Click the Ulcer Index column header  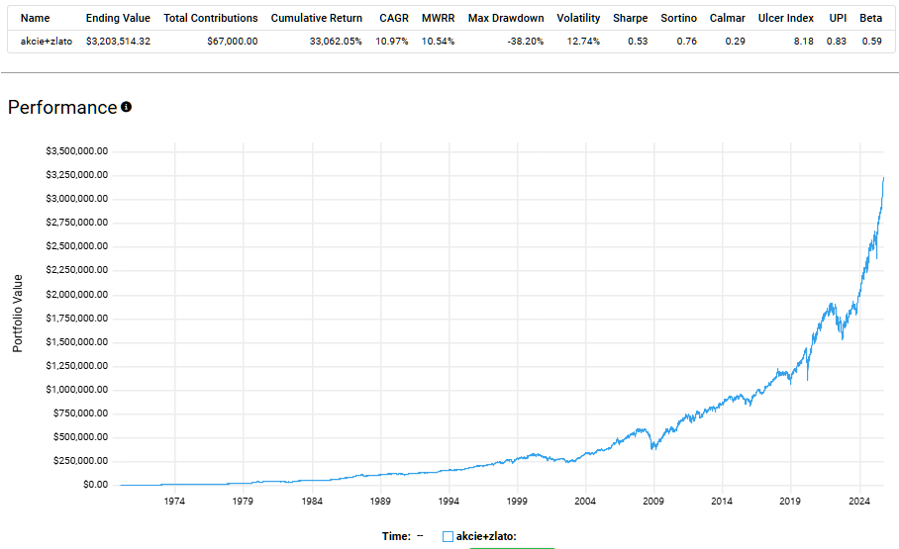point(786,18)
